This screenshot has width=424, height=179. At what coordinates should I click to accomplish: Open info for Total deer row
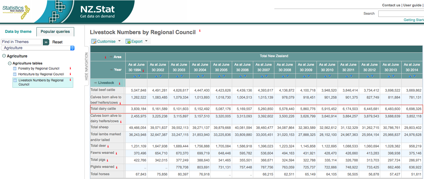click(x=108, y=146)
